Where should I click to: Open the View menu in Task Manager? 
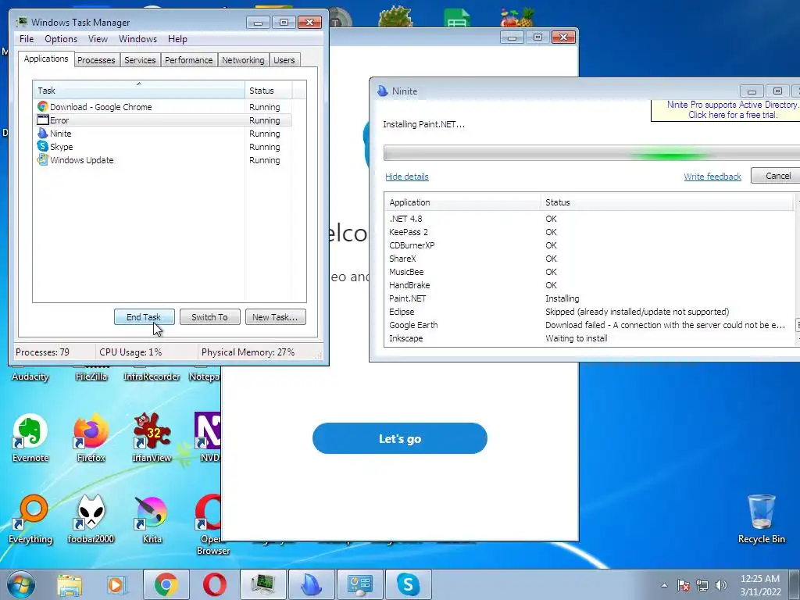point(98,39)
